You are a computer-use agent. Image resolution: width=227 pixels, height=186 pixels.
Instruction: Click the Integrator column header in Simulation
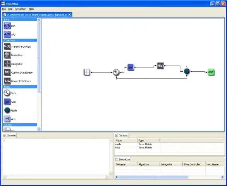[x=171, y=164]
